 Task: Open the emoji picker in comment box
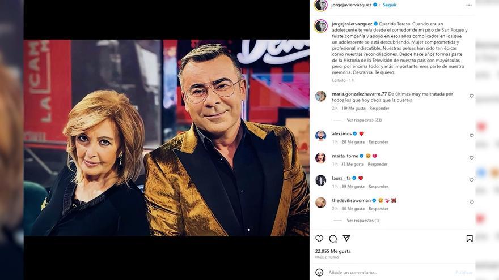coord(319,273)
